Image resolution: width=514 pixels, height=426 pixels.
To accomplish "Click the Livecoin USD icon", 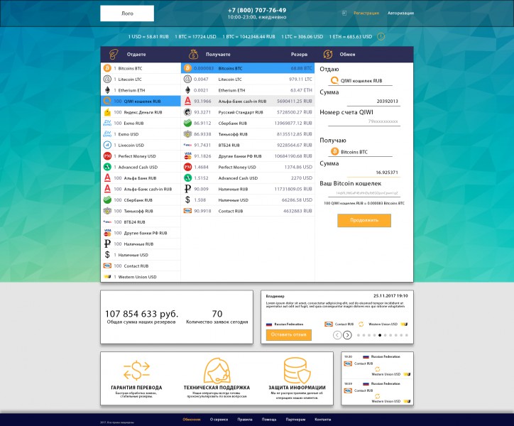I will click(x=107, y=145).
